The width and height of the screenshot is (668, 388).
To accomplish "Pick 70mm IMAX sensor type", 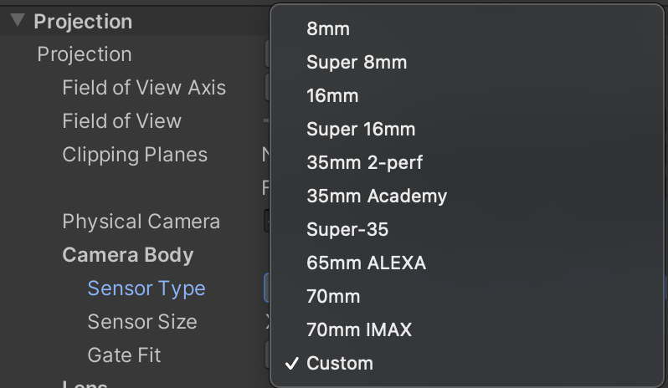I will (359, 330).
